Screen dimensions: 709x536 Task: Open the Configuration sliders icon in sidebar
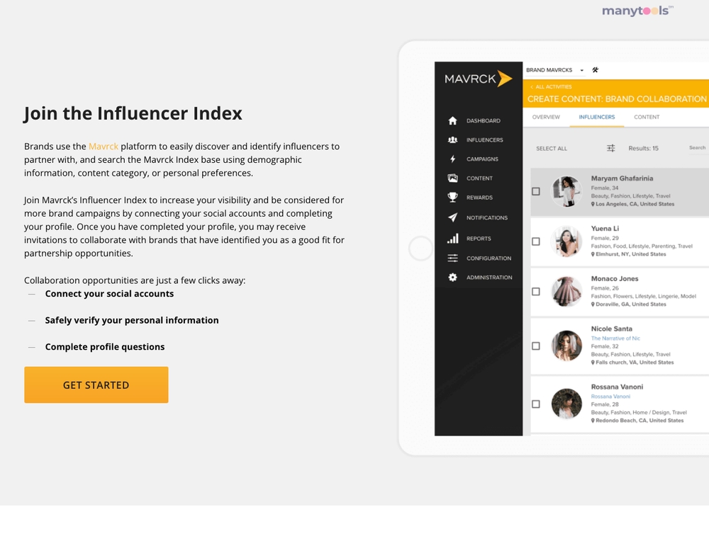click(452, 258)
